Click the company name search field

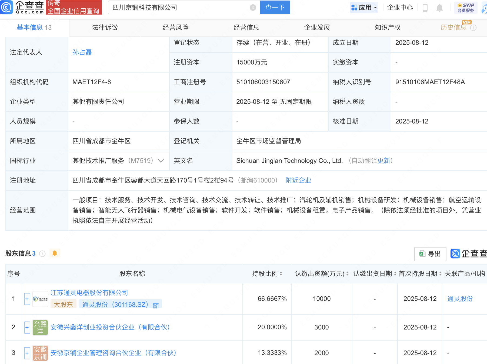(178, 8)
